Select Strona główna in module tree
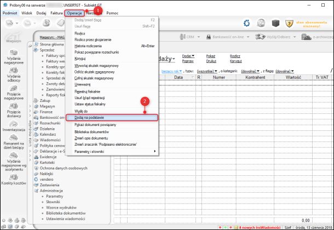 (x=52, y=44)
